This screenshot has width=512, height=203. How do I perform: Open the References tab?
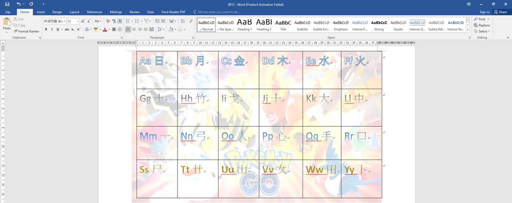(94, 12)
